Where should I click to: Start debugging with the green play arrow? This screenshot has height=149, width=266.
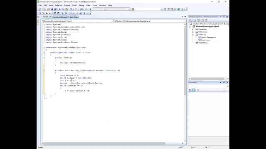(x=91, y=9)
